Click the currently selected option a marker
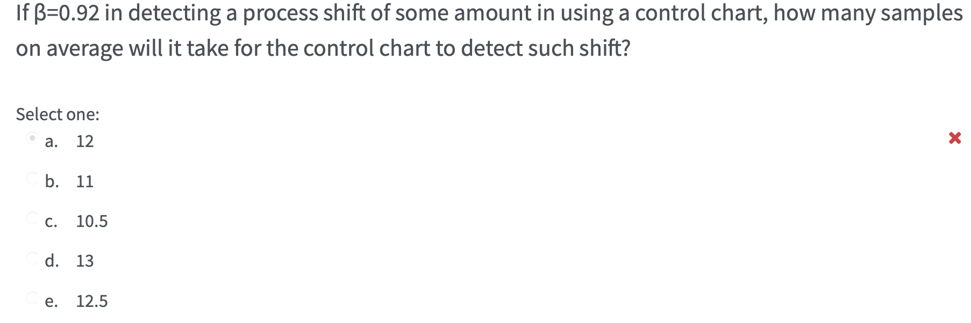This screenshot has height=323, width=971. (x=31, y=138)
